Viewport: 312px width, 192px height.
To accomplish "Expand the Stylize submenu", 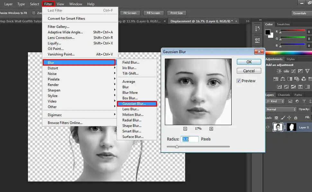I will pos(79,96).
